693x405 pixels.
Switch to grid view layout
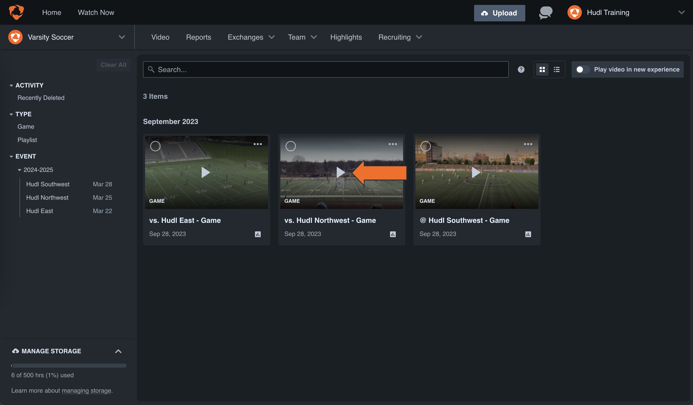point(542,69)
